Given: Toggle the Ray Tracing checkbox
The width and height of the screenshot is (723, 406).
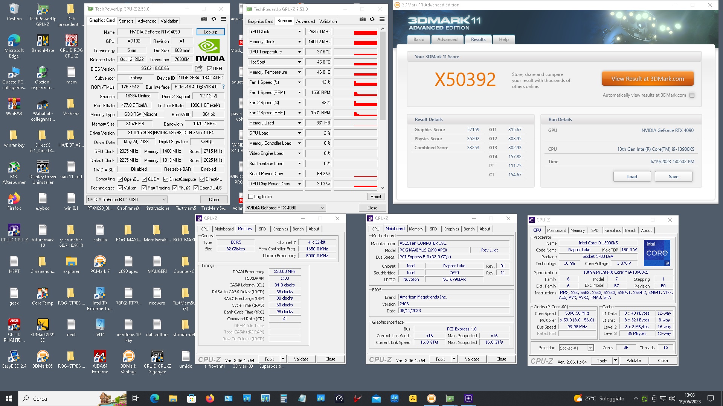Looking at the screenshot, I should click(x=144, y=188).
